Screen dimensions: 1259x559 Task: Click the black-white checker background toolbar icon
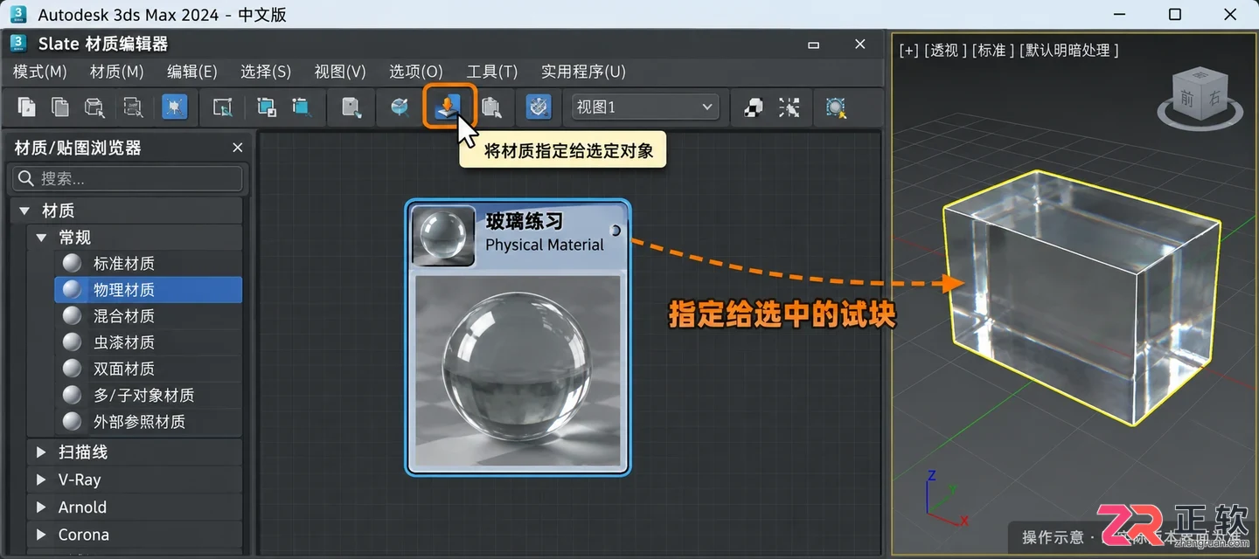(753, 107)
